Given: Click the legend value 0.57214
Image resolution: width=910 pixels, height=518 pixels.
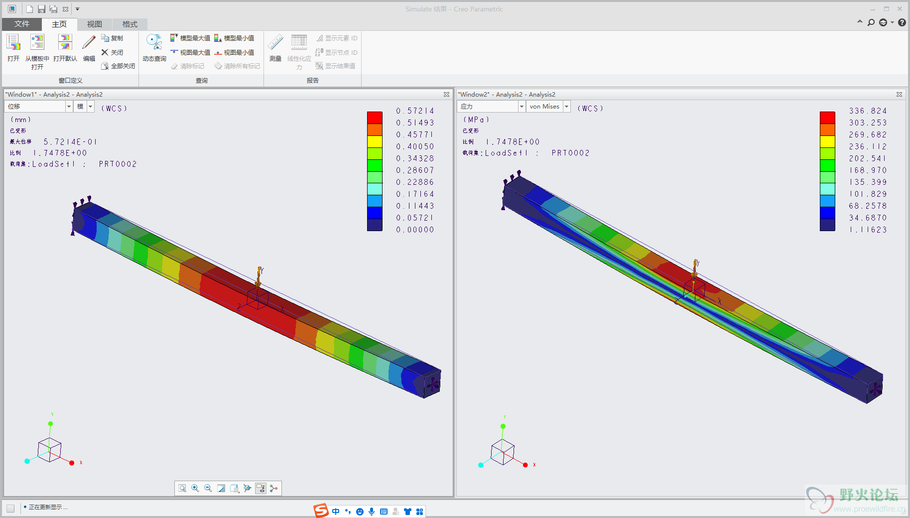Looking at the screenshot, I should 415,111.
